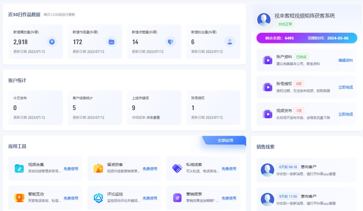Click the folder icon in 新增作品量 card
363x211 pixels.
(x=111, y=42)
